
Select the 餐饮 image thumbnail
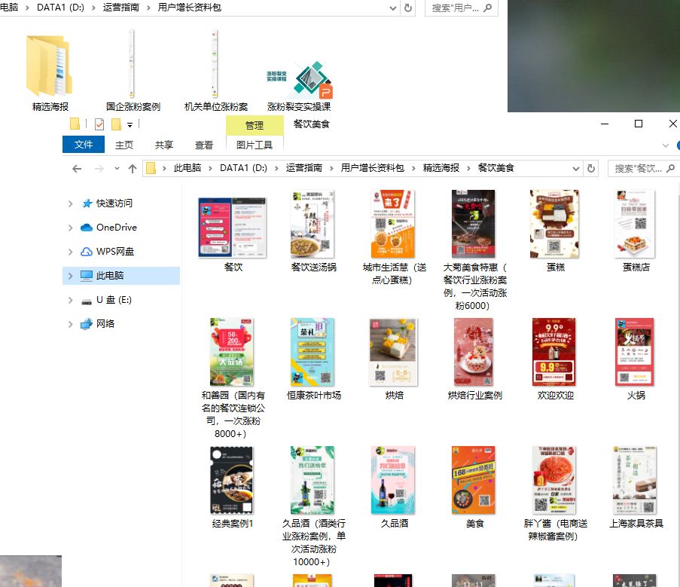(x=233, y=228)
